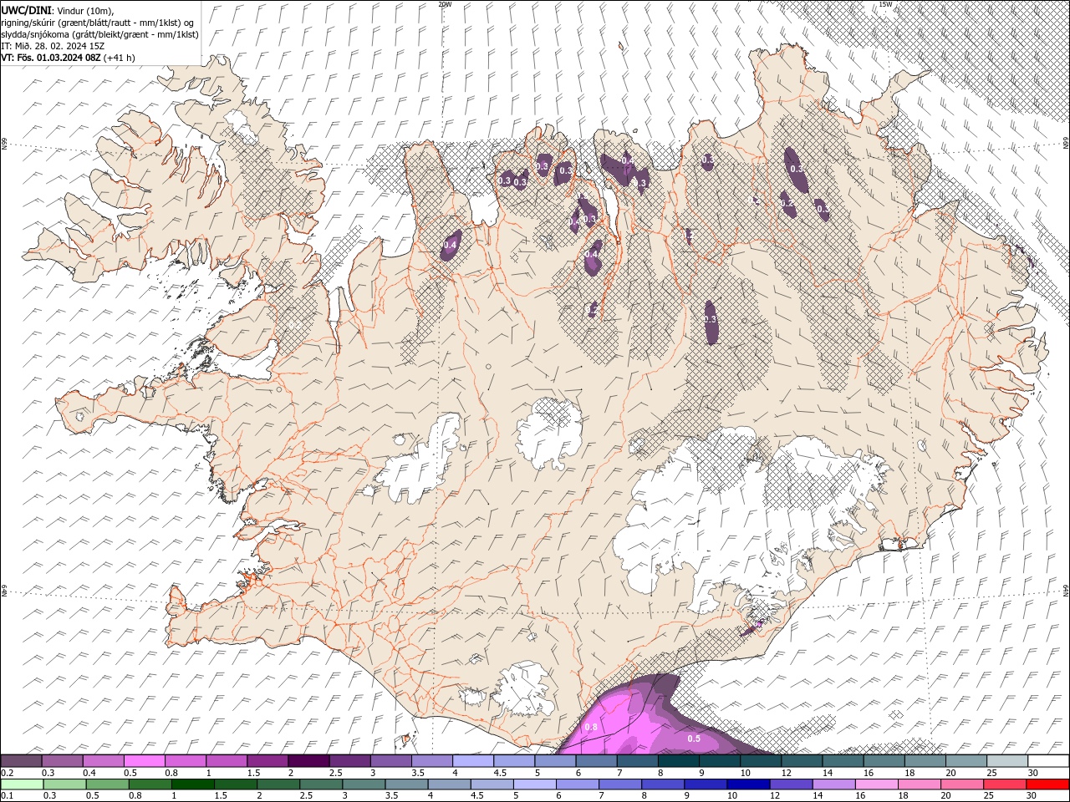Click the 0.8 value inside the pink precipitation area

pos(590,728)
